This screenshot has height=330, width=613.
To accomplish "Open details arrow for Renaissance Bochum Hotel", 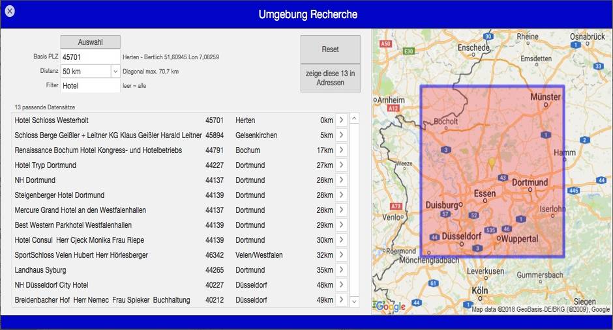I will click(x=341, y=150).
